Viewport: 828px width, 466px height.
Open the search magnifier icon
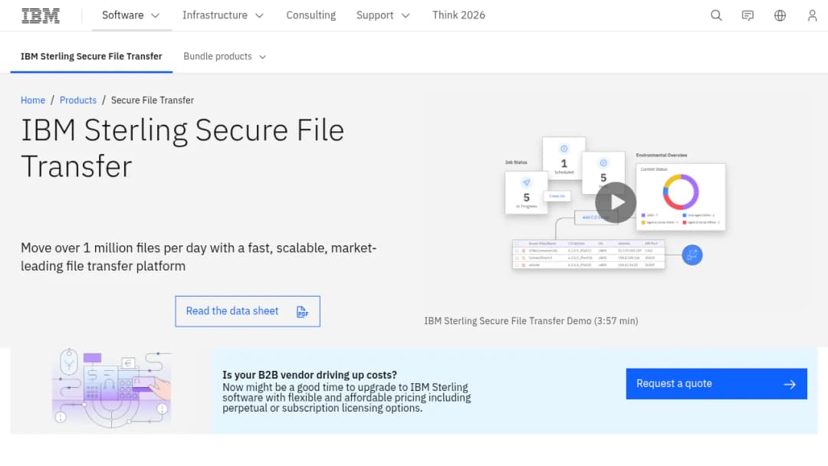click(x=716, y=15)
